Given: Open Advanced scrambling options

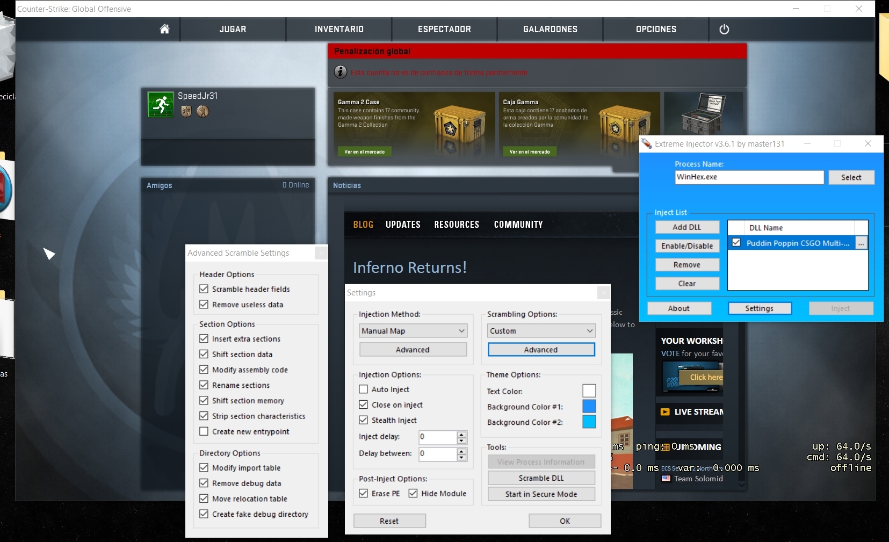Looking at the screenshot, I should click(541, 350).
